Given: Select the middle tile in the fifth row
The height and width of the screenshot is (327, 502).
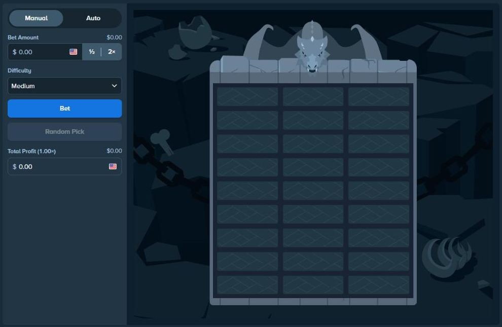Looking at the screenshot, I should (x=313, y=191).
